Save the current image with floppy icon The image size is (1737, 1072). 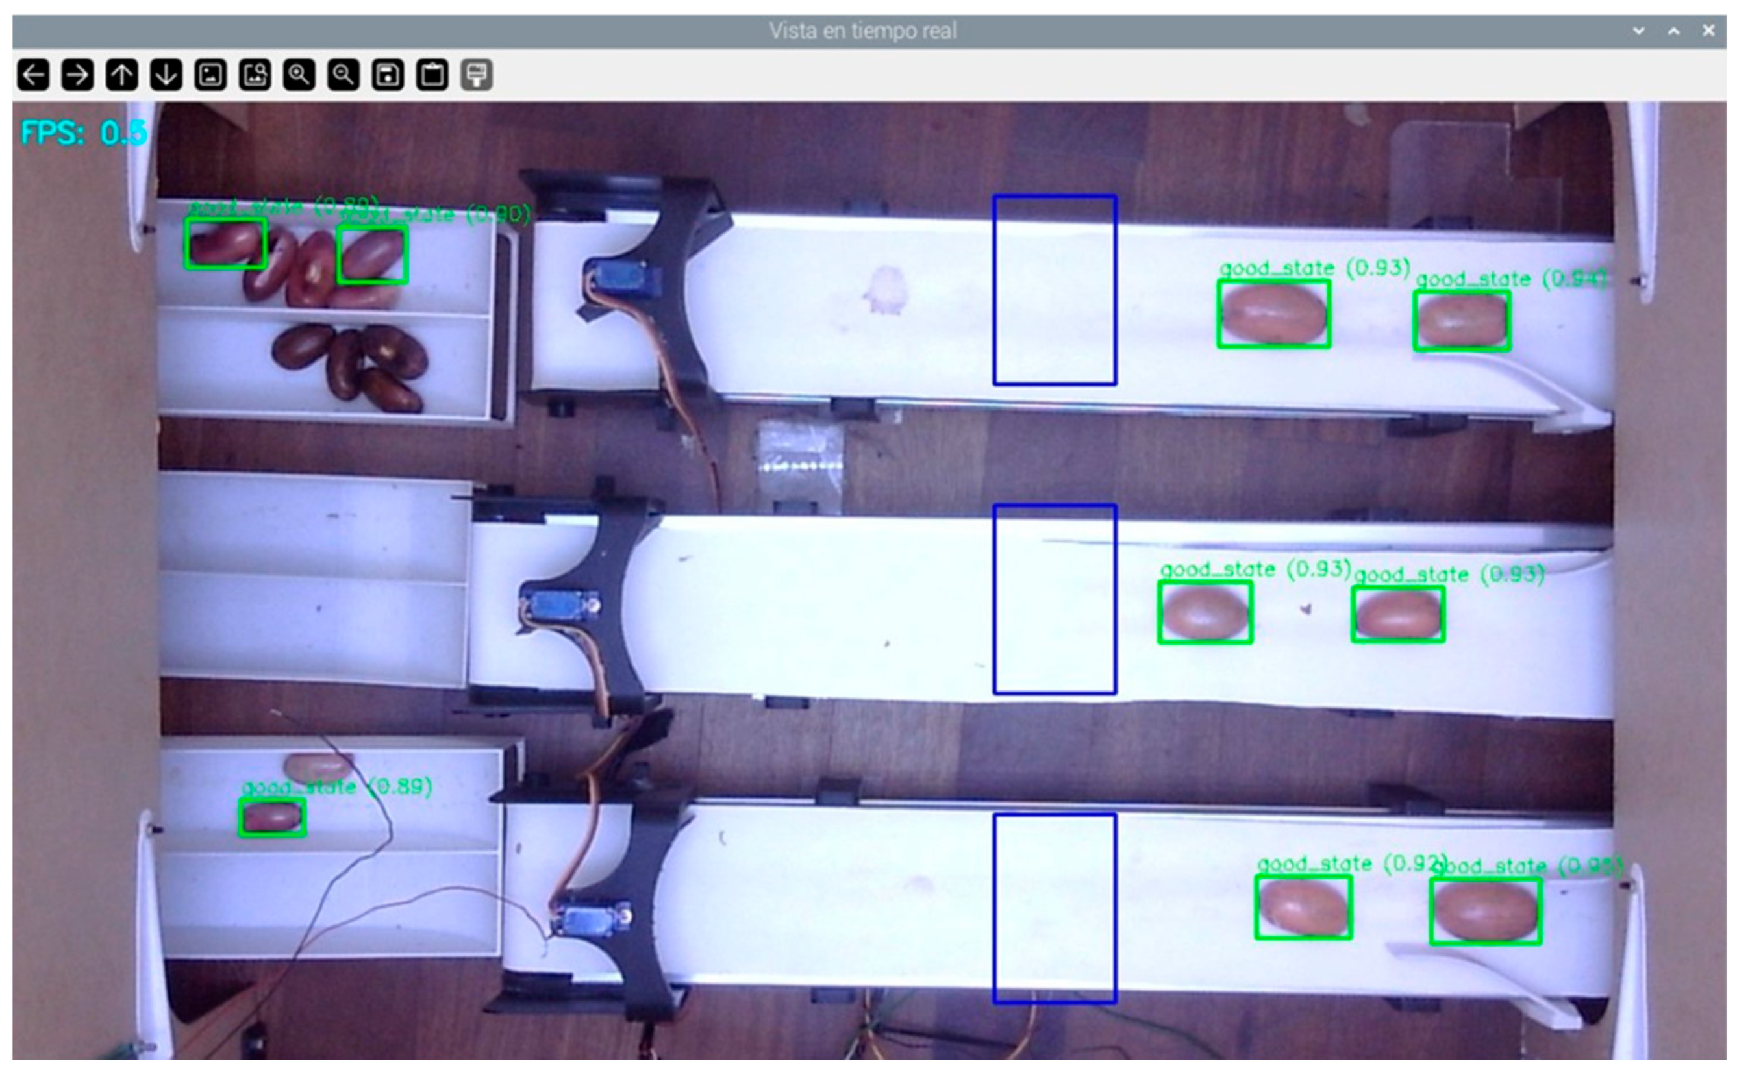[388, 75]
